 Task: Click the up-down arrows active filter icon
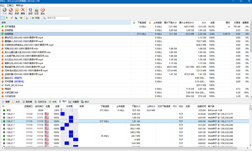pyautogui.click(x=21, y=18)
